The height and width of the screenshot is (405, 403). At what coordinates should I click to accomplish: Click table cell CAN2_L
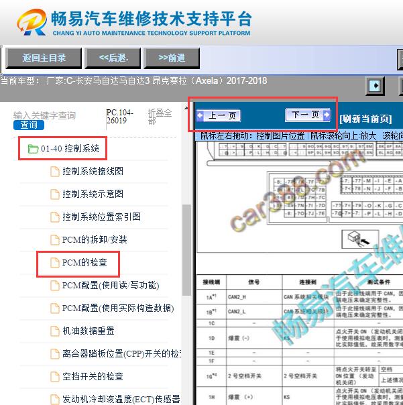tap(254, 312)
